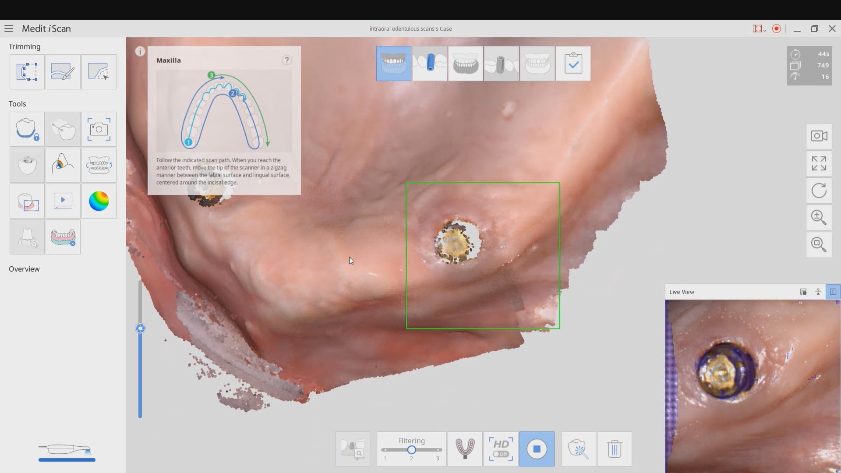The height and width of the screenshot is (473, 841).
Task: Click the Overview section label
Action: (x=24, y=269)
